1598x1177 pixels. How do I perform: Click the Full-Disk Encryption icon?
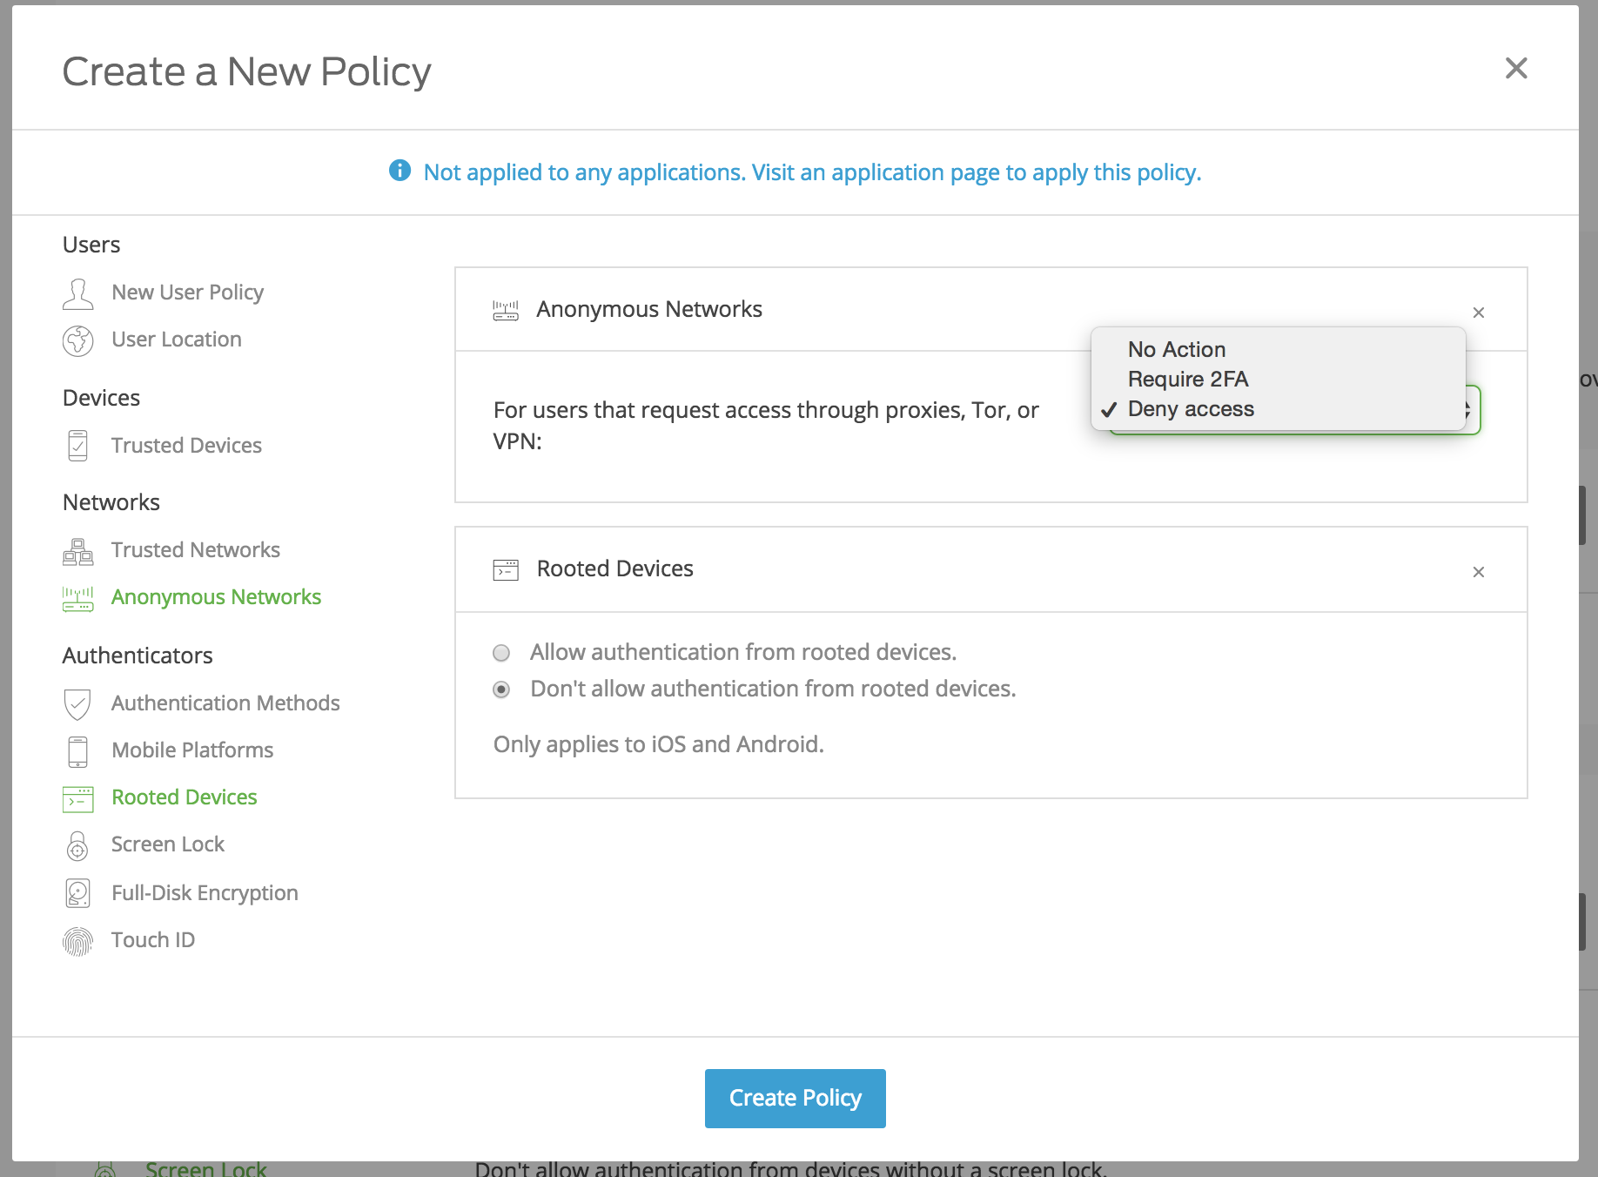pos(78,892)
